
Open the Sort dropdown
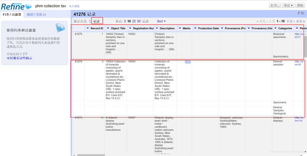(161, 21)
